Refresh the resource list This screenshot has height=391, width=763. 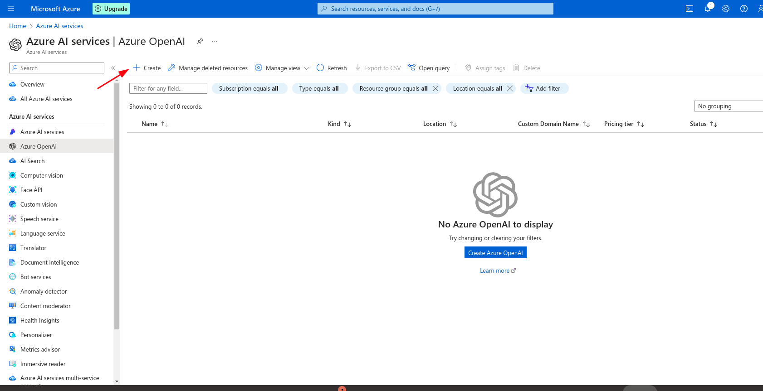332,68
